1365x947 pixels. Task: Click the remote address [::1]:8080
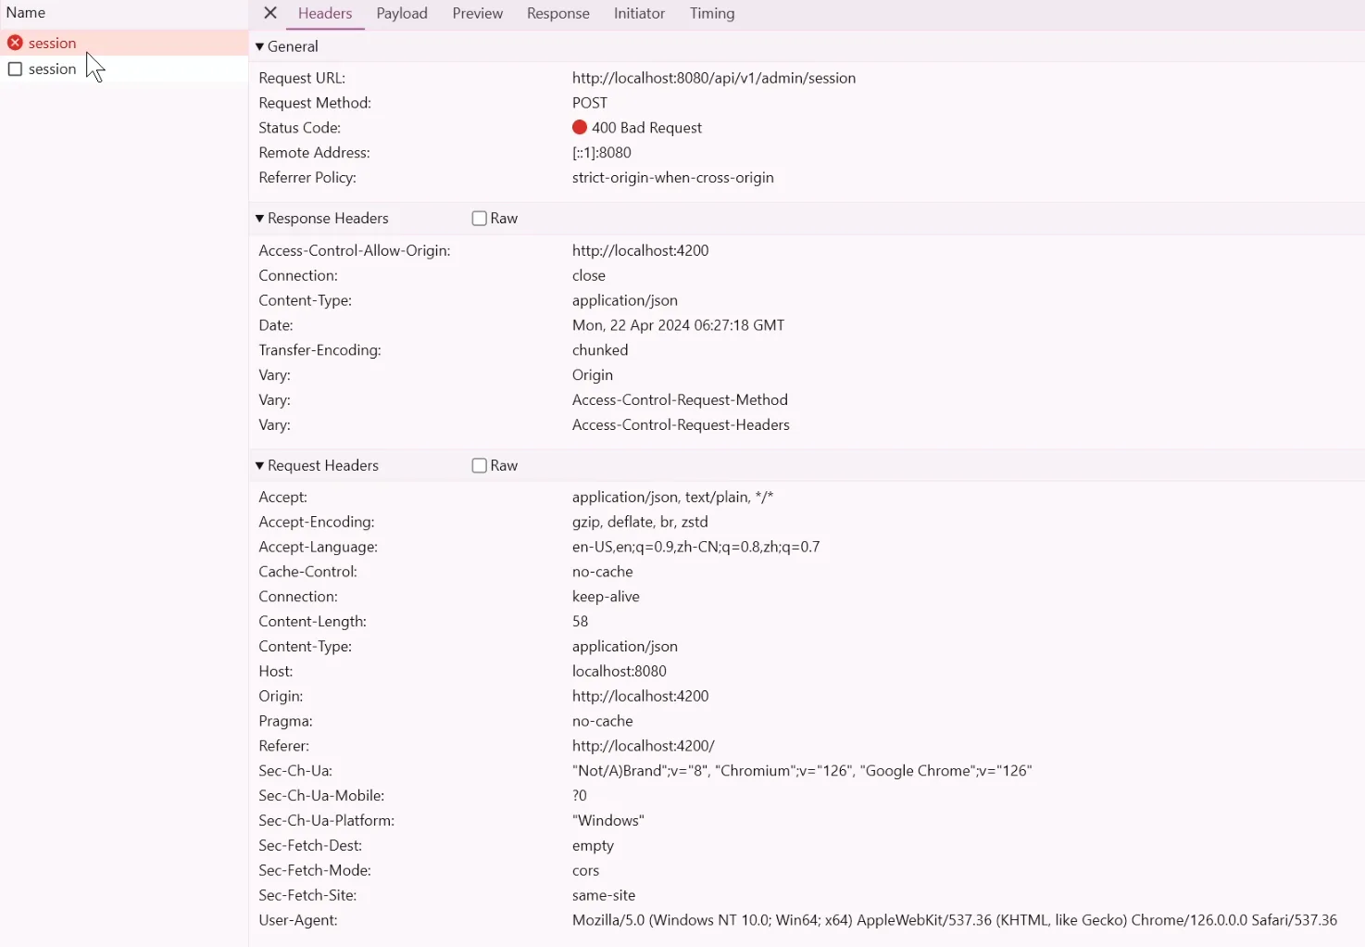click(602, 153)
